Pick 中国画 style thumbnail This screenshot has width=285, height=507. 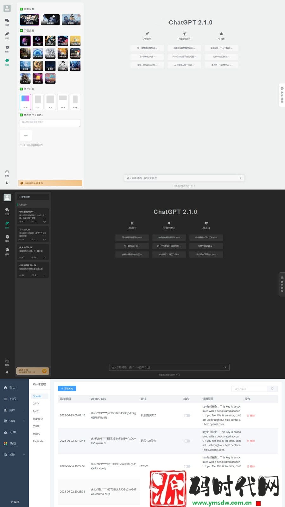pyautogui.click(x=63, y=66)
